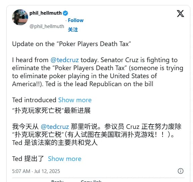Screen dimensions: 193x182
Task: Click the Chinese headline "扑克玩家死亡税最新进展"
Action: [x=51, y=110]
